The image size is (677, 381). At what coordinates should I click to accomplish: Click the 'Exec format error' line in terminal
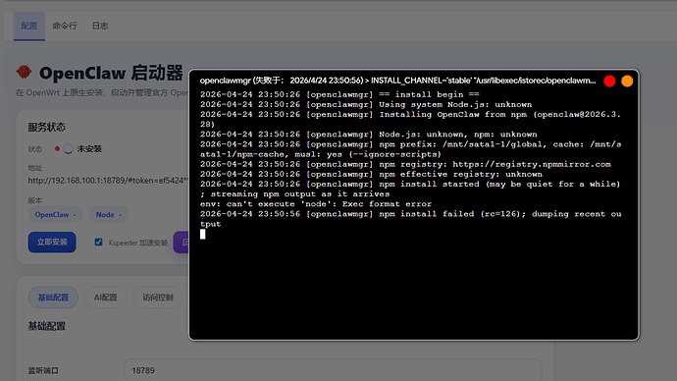[x=316, y=204]
